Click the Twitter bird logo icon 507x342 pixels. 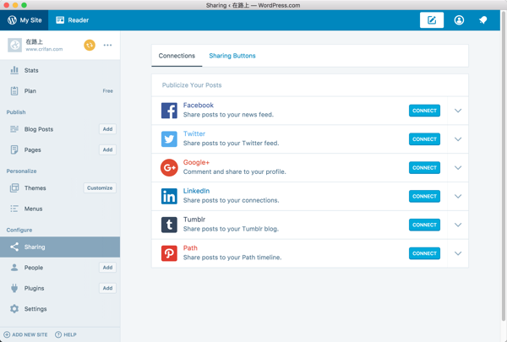click(169, 139)
